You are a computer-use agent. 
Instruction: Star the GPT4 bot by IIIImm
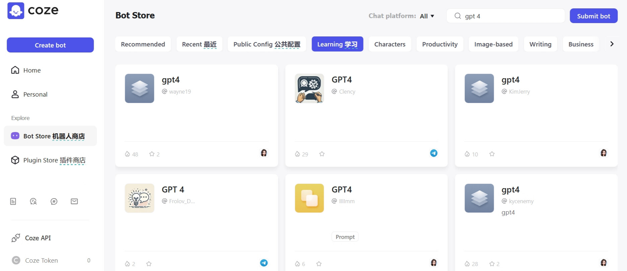tap(319, 264)
